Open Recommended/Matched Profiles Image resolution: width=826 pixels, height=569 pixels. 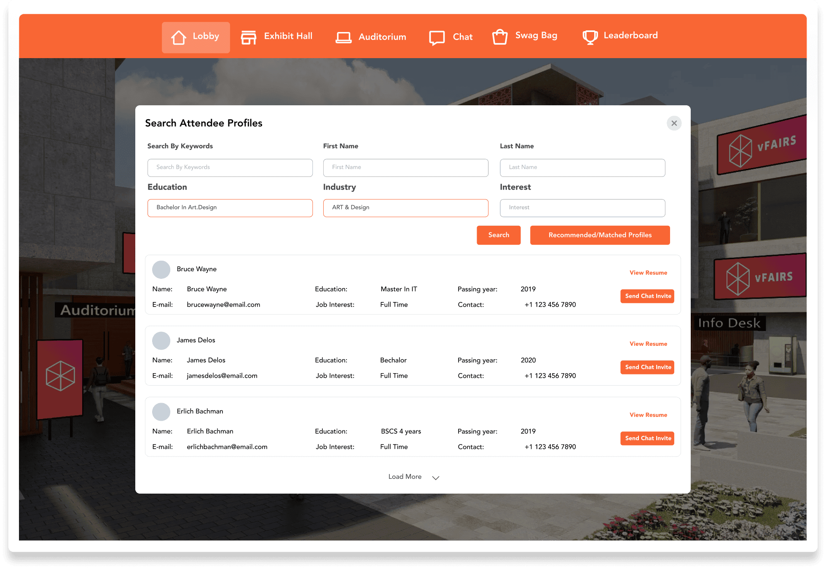coord(600,235)
